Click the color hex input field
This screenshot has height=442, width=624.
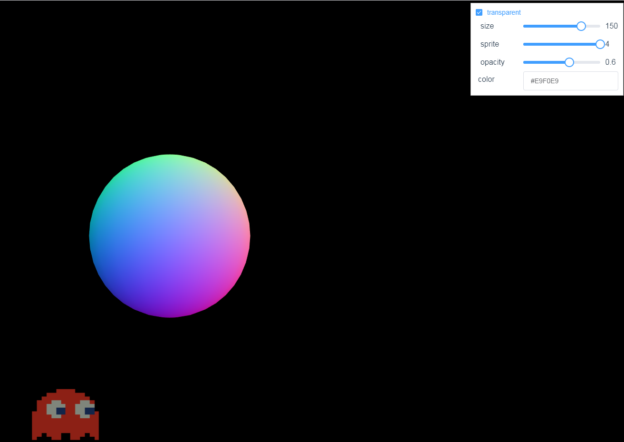[570, 81]
